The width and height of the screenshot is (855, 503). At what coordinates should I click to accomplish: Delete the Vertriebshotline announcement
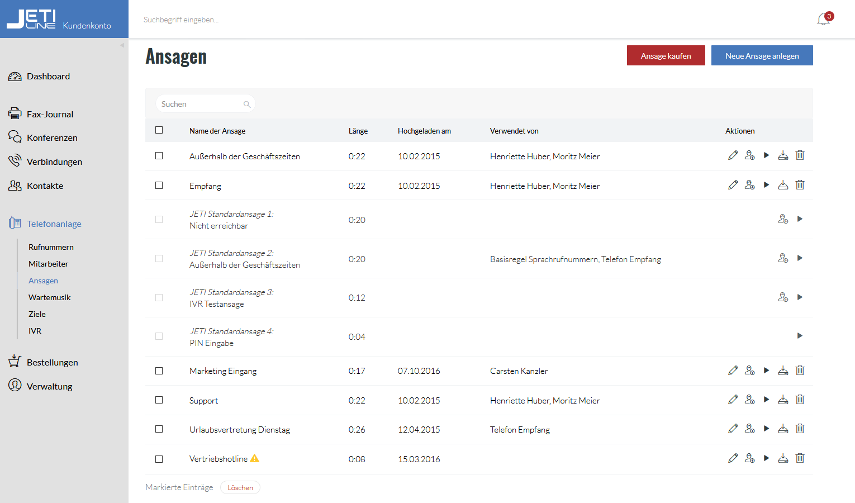(x=800, y=458)
